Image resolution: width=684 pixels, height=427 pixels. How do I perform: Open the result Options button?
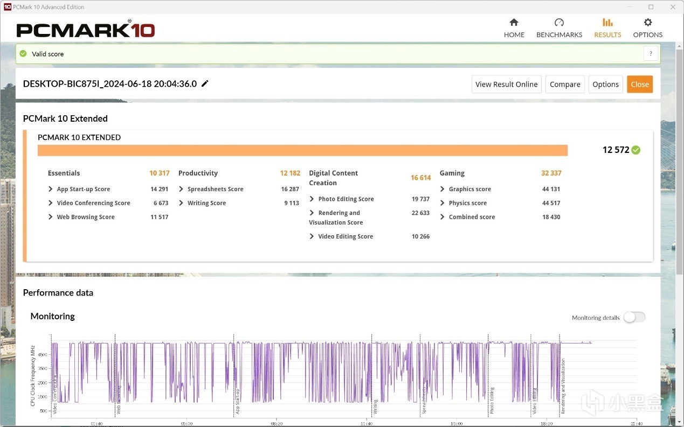coord(605,84)
